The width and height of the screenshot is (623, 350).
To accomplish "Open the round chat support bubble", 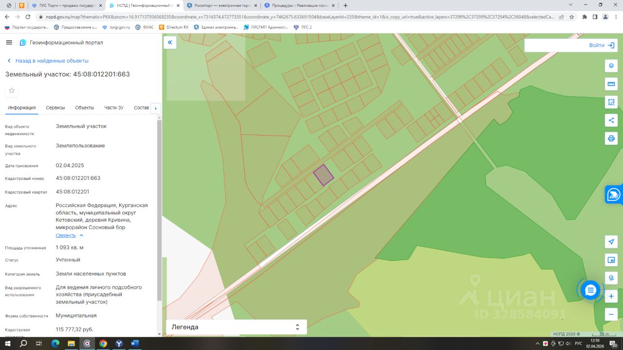I will point(590,290).
